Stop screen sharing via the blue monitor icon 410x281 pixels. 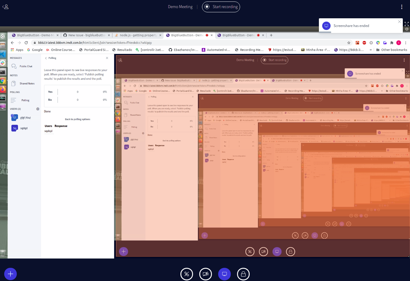[x=224, y=274]
